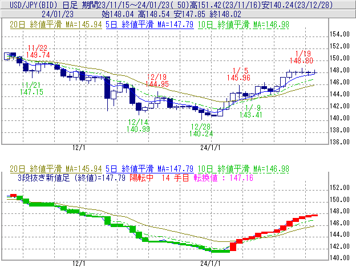Click the 24/01/23 date label in header
This screenshot has width=356, height=271.
(58, 14)
